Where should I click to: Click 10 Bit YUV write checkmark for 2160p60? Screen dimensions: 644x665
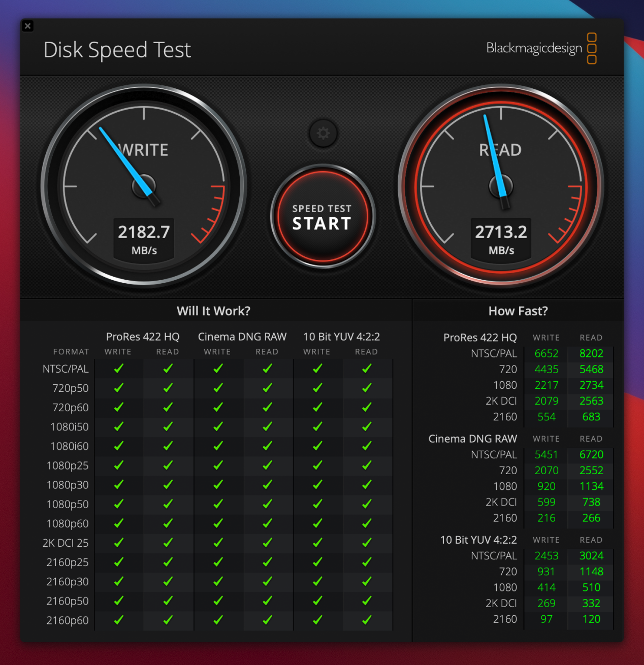pyautogui.click(x=317, y=620)
